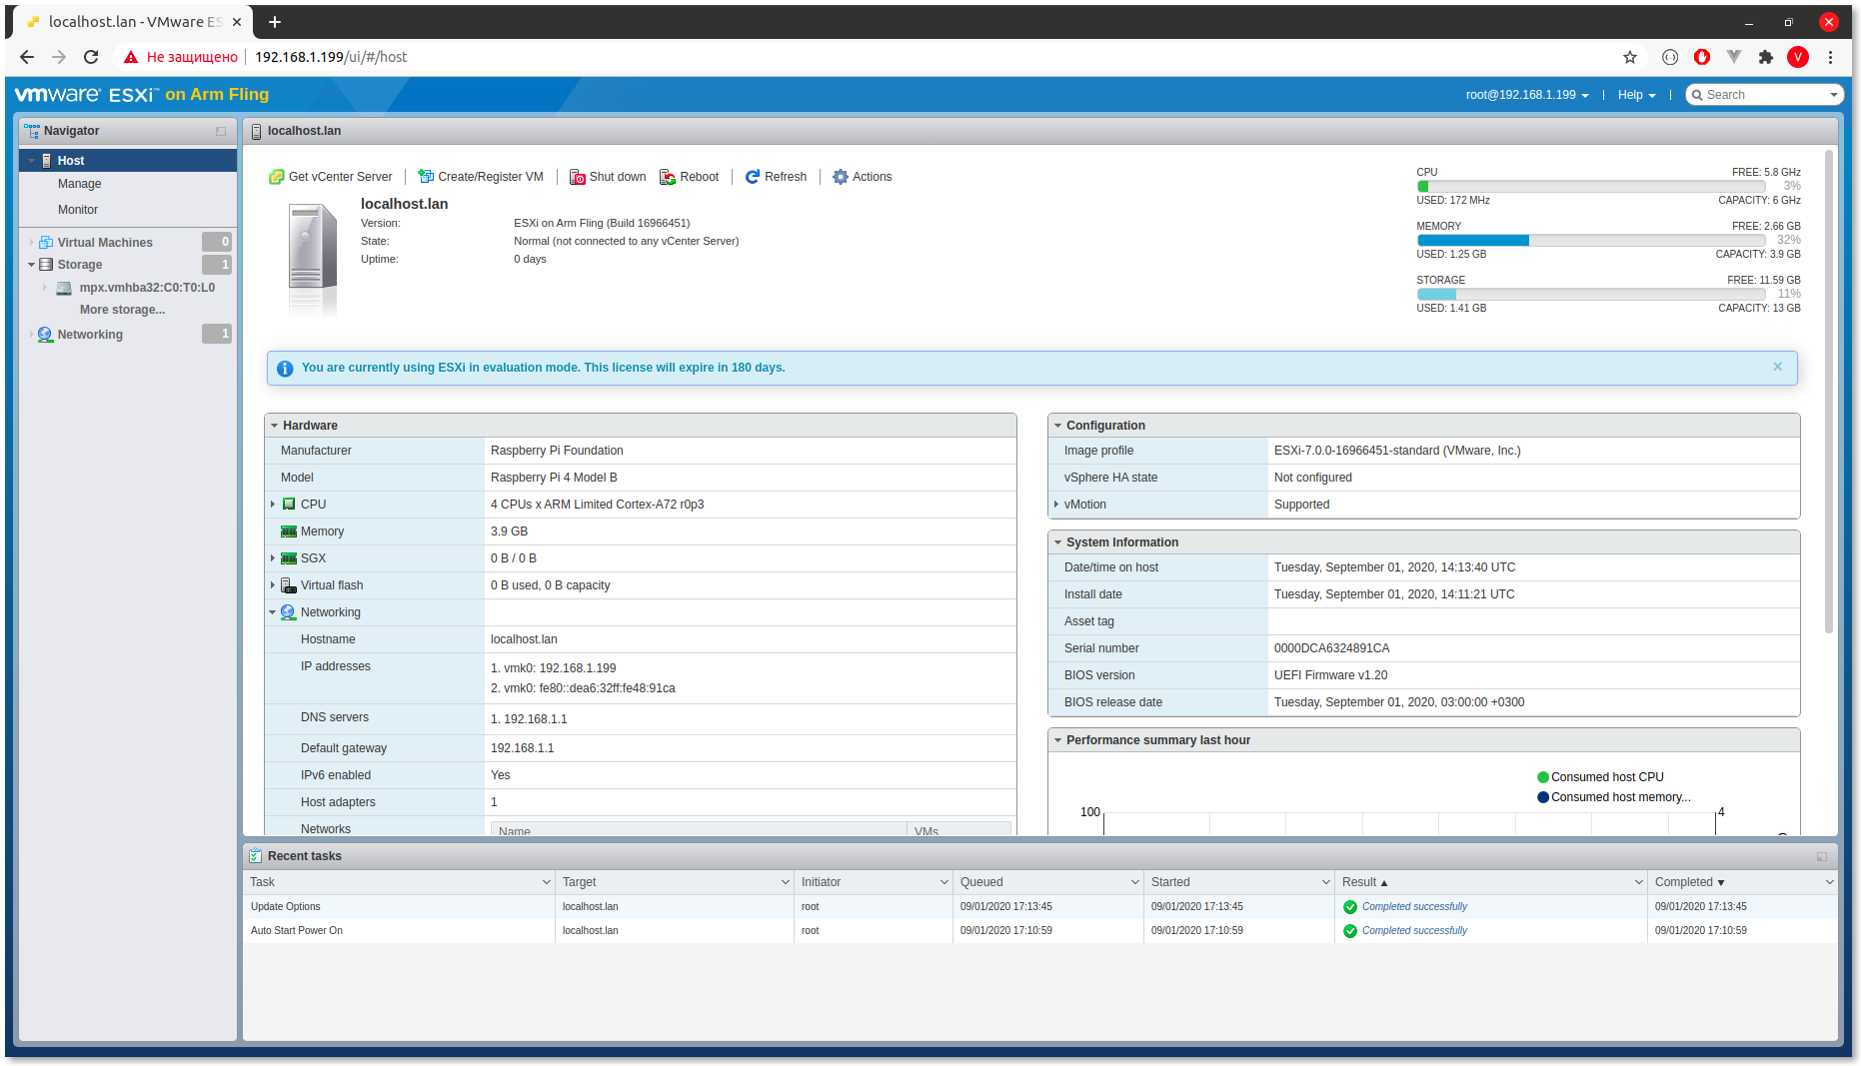Click the CPU chip icon in Hardware
Screen dimensions: 1861x1066
[x=289, y=505]
